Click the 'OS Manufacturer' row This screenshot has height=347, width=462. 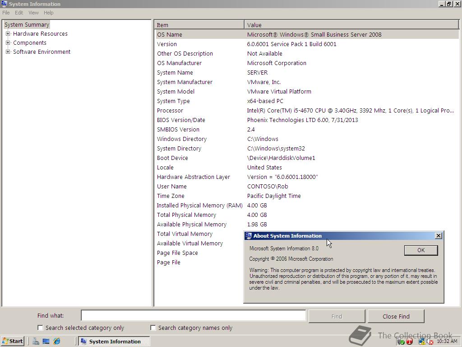pyautogui.click(x=307, y=63)
